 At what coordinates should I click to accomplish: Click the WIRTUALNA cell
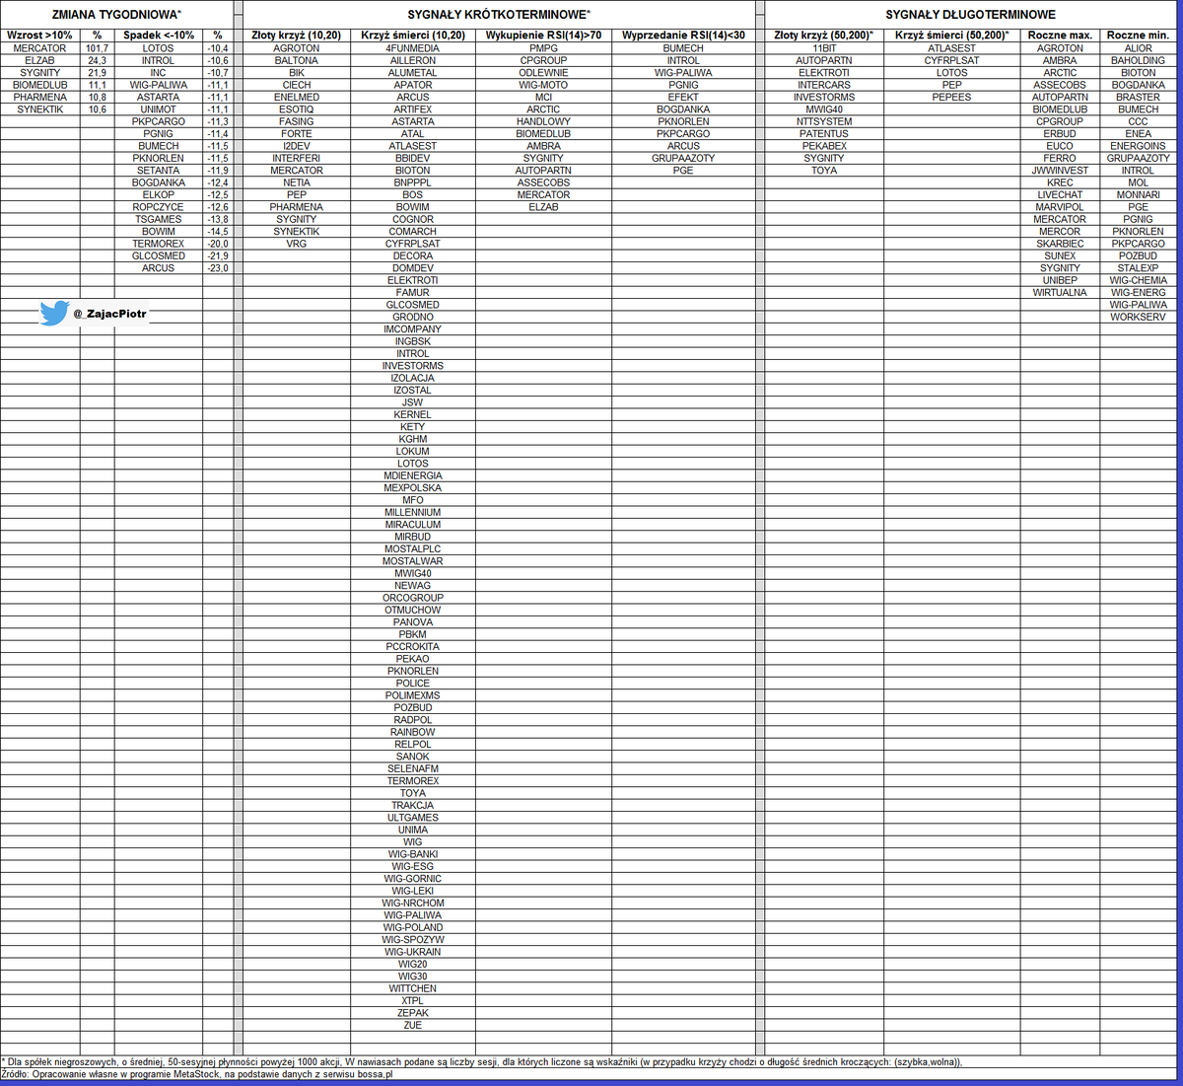point(1060,293)
